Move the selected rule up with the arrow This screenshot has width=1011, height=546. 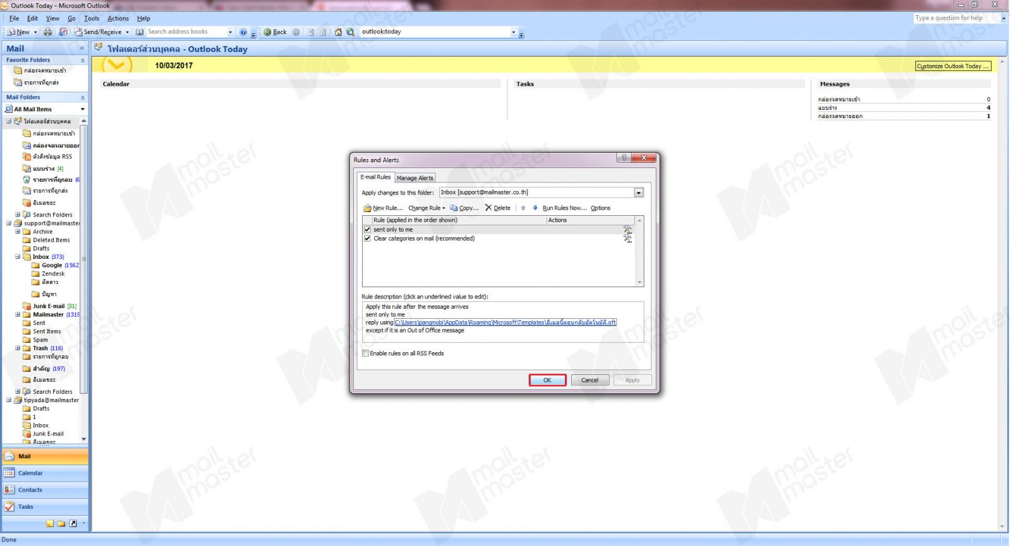pos(523,208)
